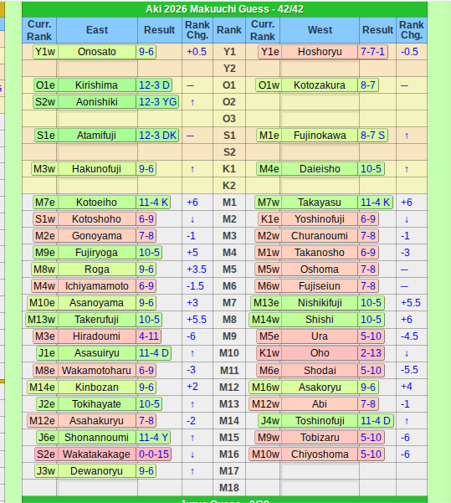Select Dewanoryu at M17 East
The height and width of the screenshot is (503, 451).
[97, 470]
